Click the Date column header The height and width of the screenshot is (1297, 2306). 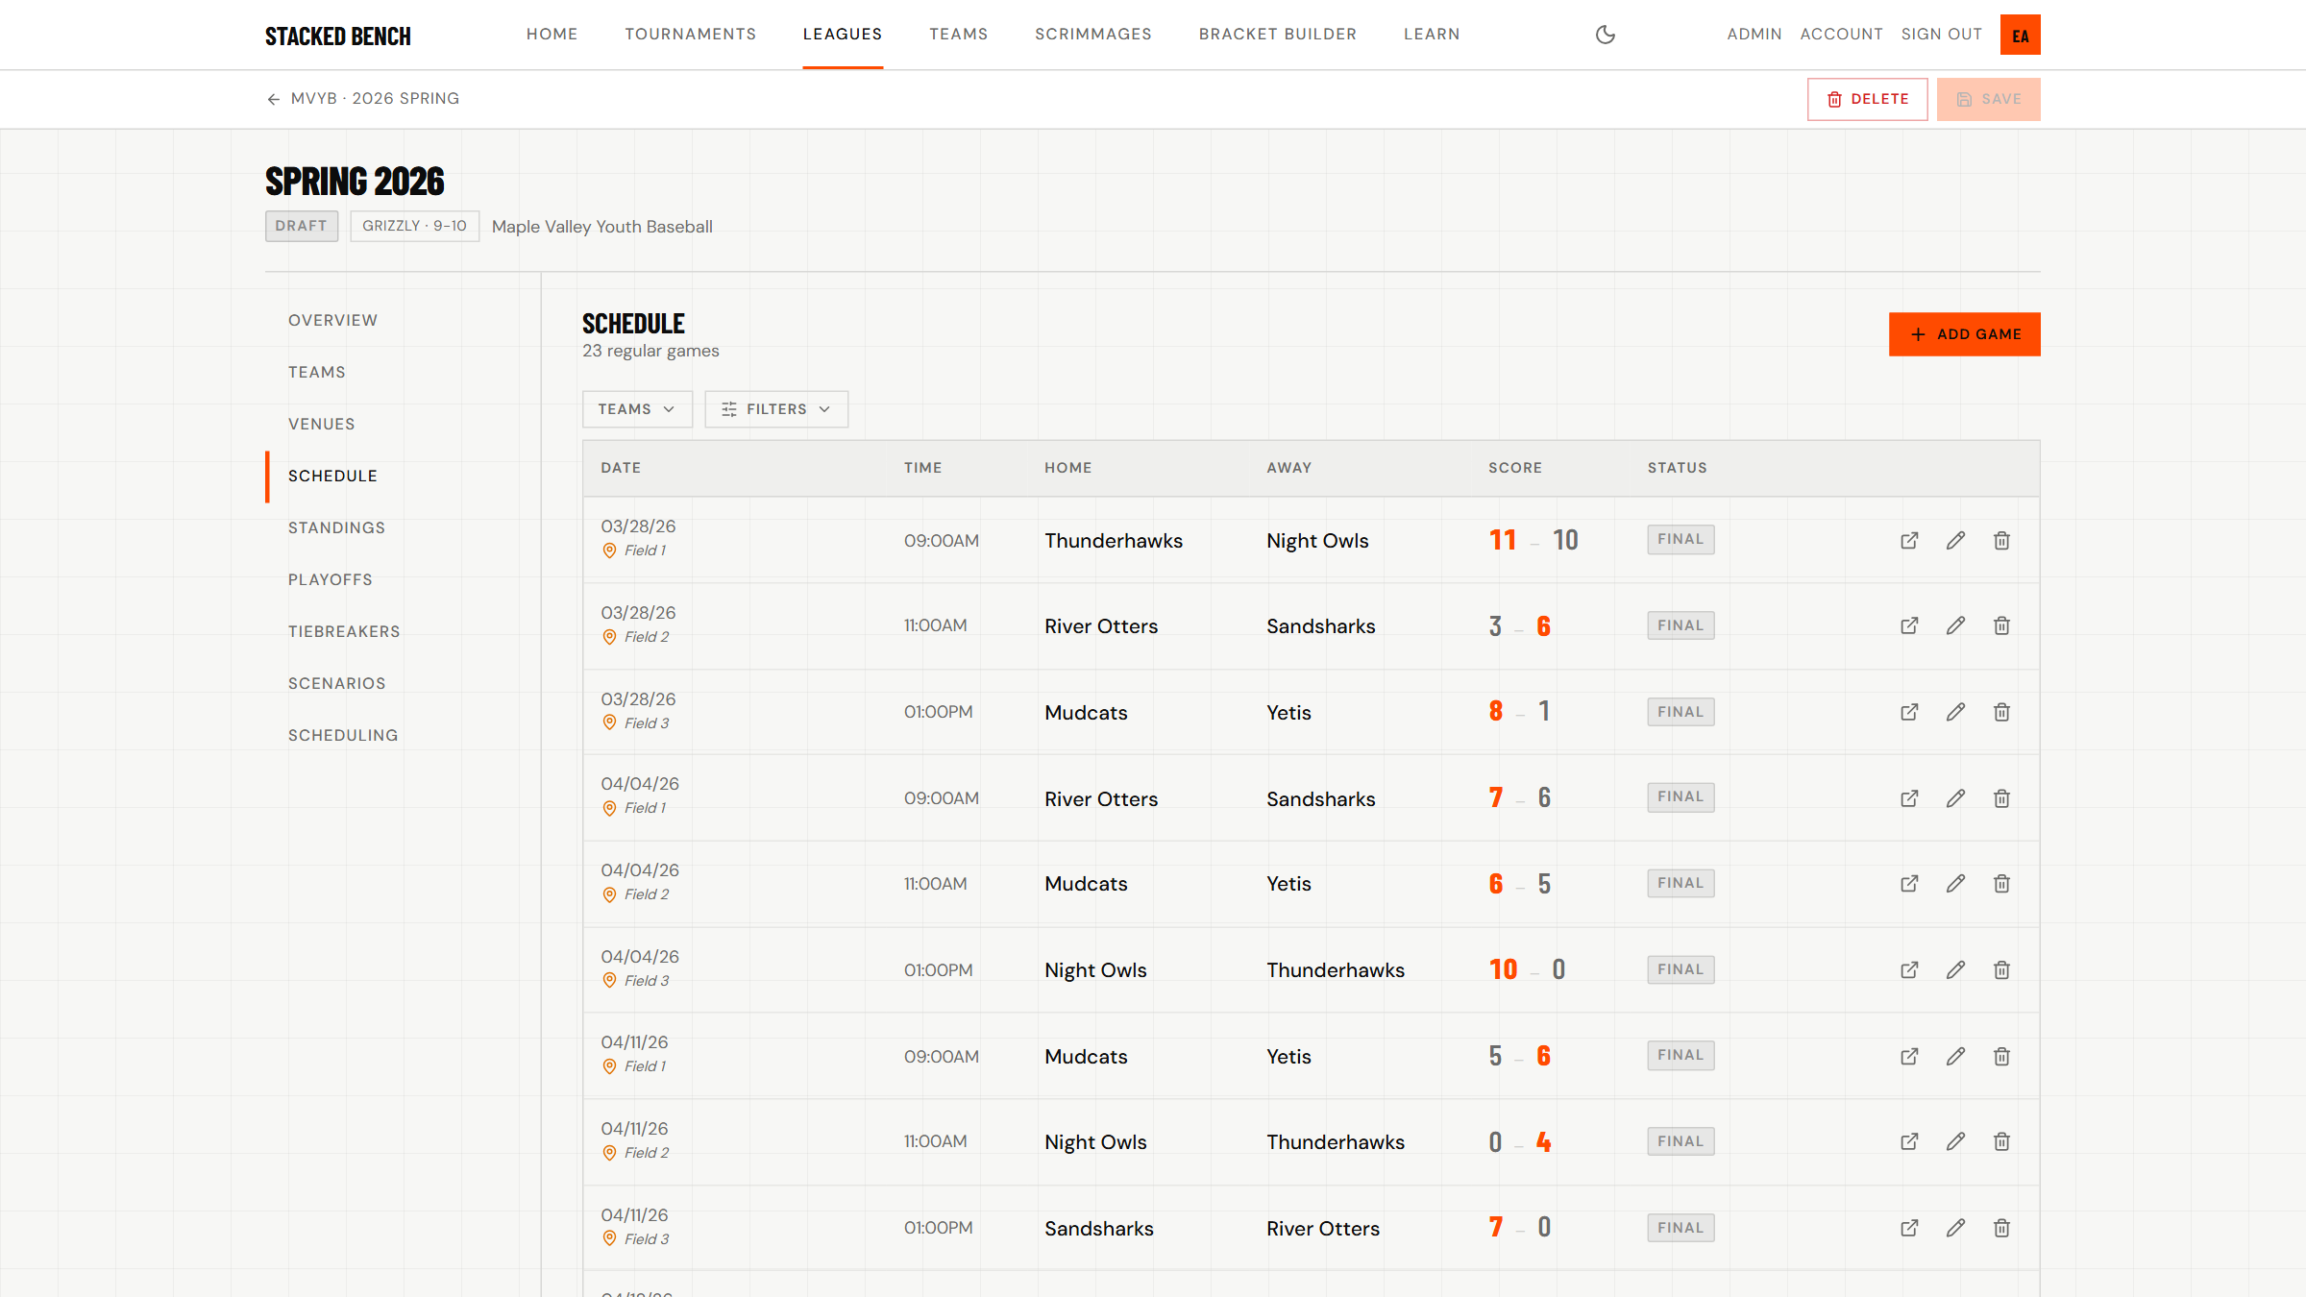pos(621,468)
